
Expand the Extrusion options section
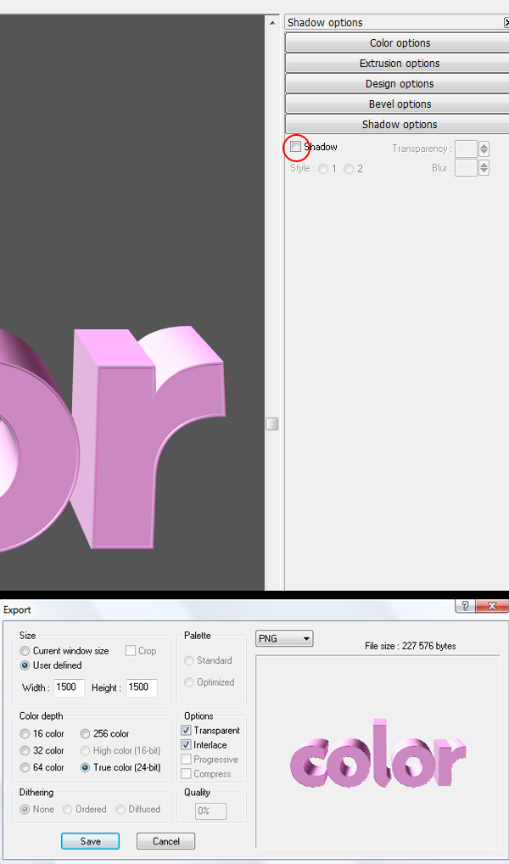400,64
